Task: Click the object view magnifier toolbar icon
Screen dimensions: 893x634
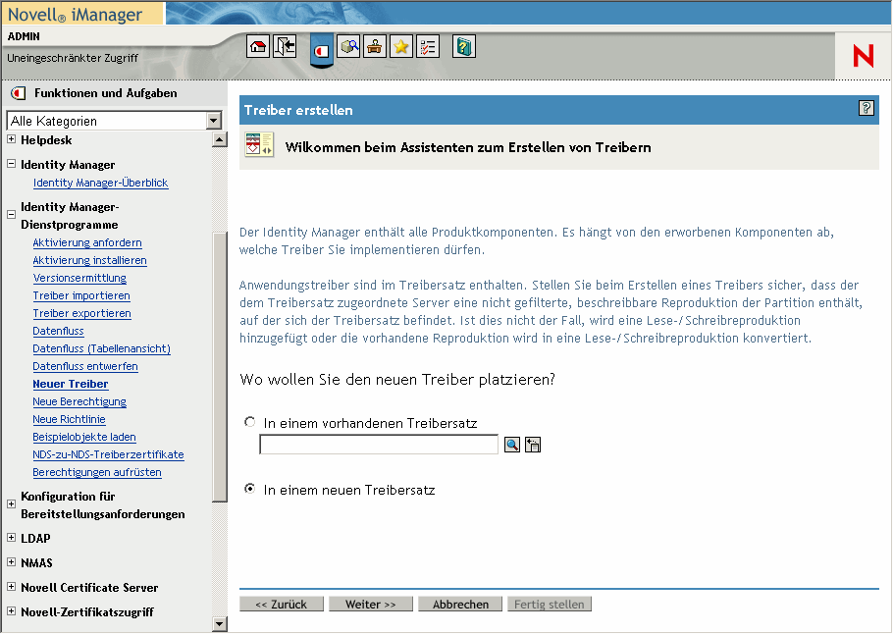Action: tap(348, 46)
